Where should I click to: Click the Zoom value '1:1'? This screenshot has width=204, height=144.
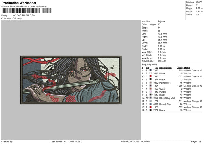[x=197, y=14]
